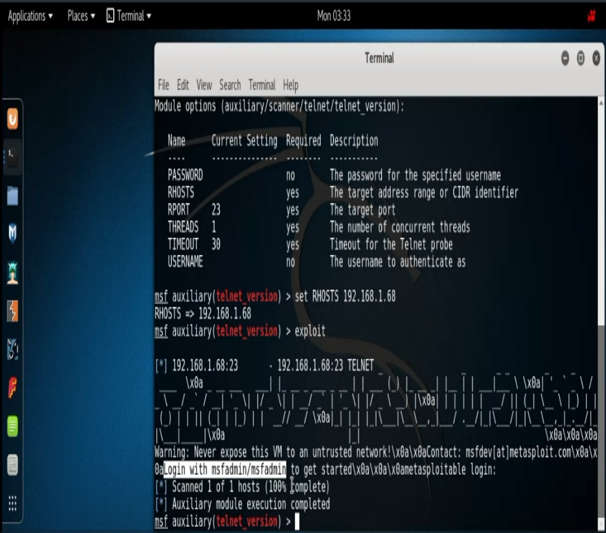Open the grey Tweak Tool dock icon
The width and height of the screenshot is (606, 533).
click(12, 465)
